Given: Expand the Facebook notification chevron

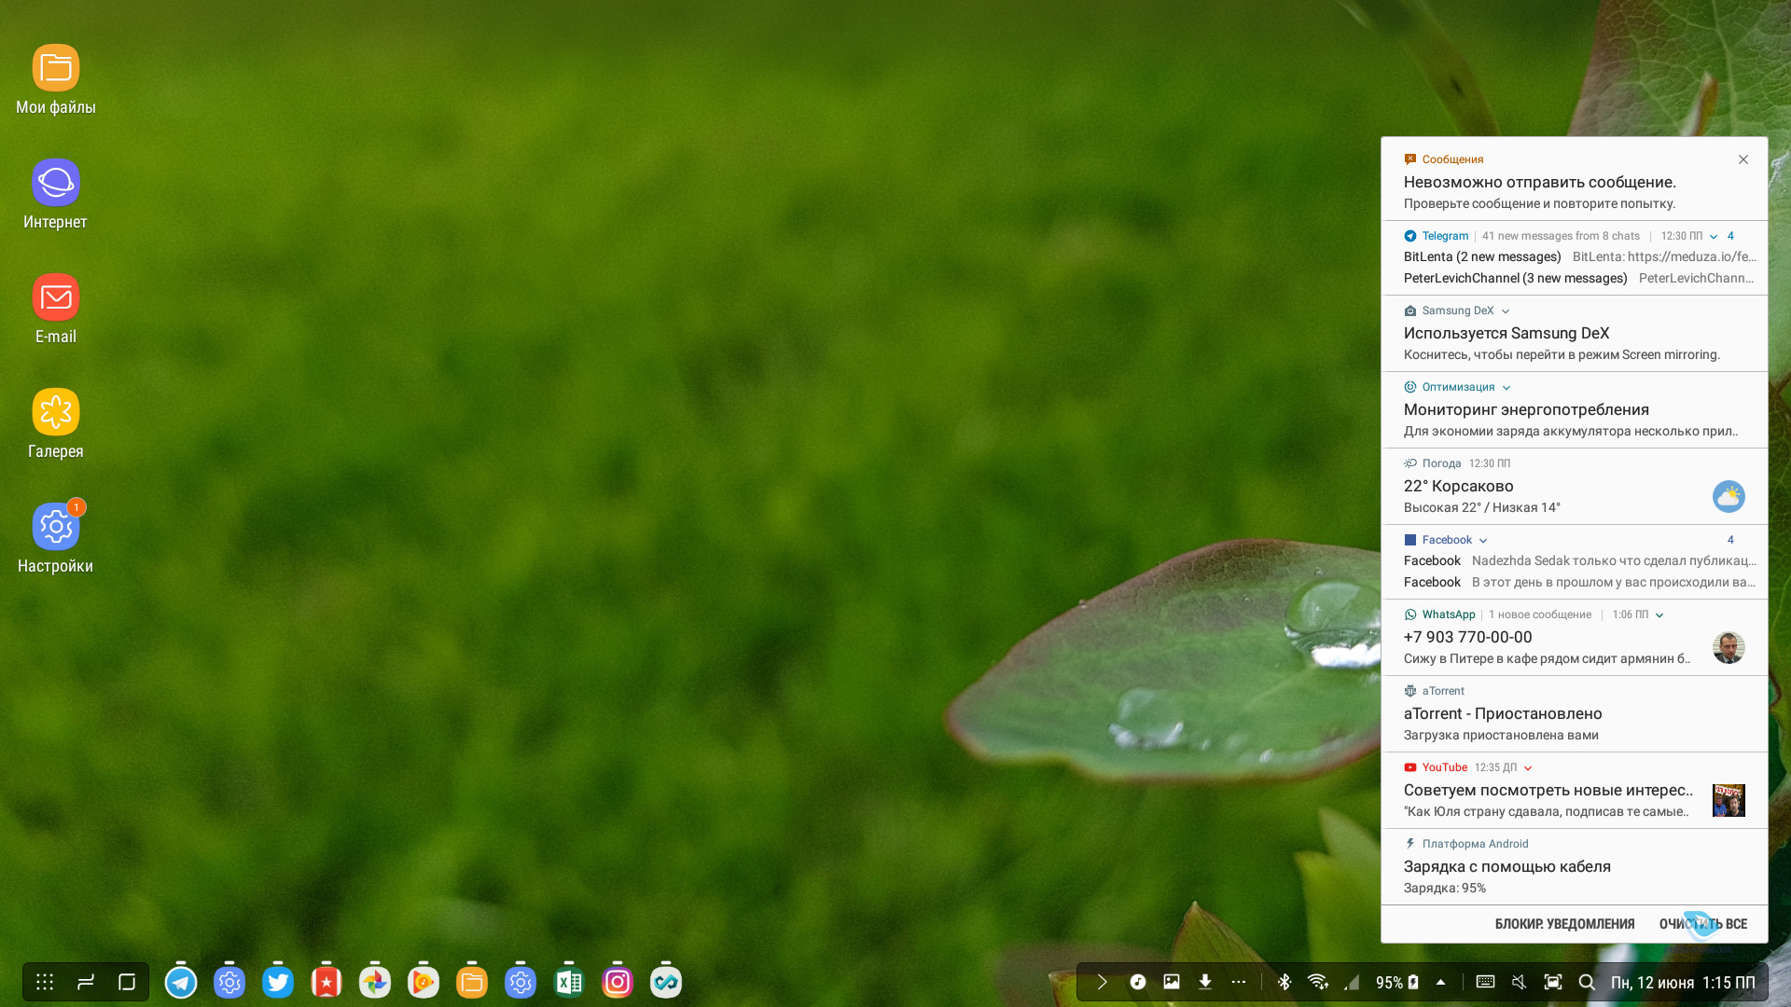Looking at the screenshot, I should pyautogui.click(x=1483, y=541).
